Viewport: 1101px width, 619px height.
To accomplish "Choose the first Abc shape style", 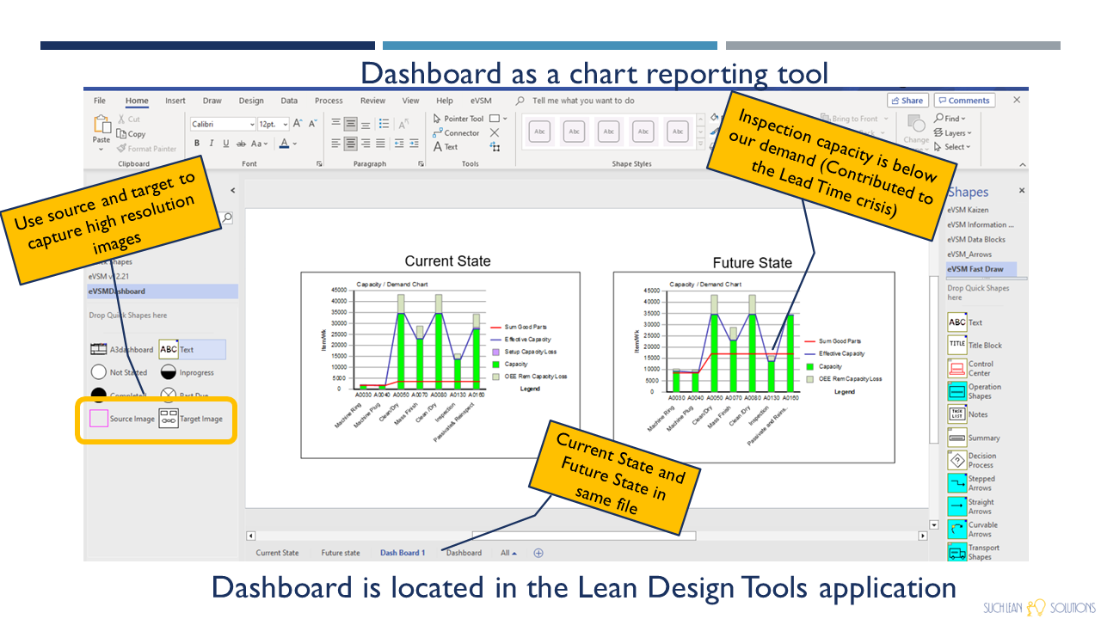I will tap(540, 132).
